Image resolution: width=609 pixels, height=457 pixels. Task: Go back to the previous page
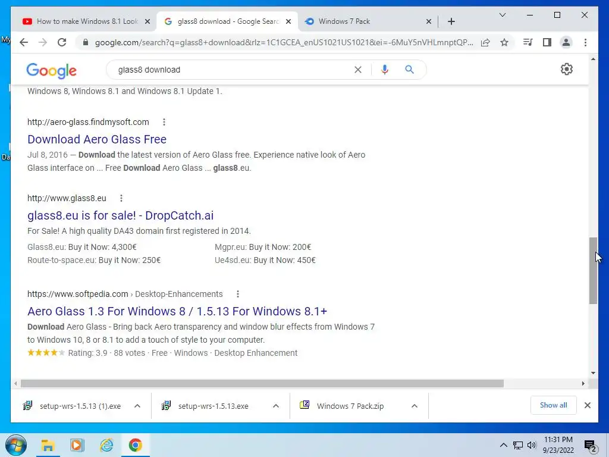click(24, 42)
